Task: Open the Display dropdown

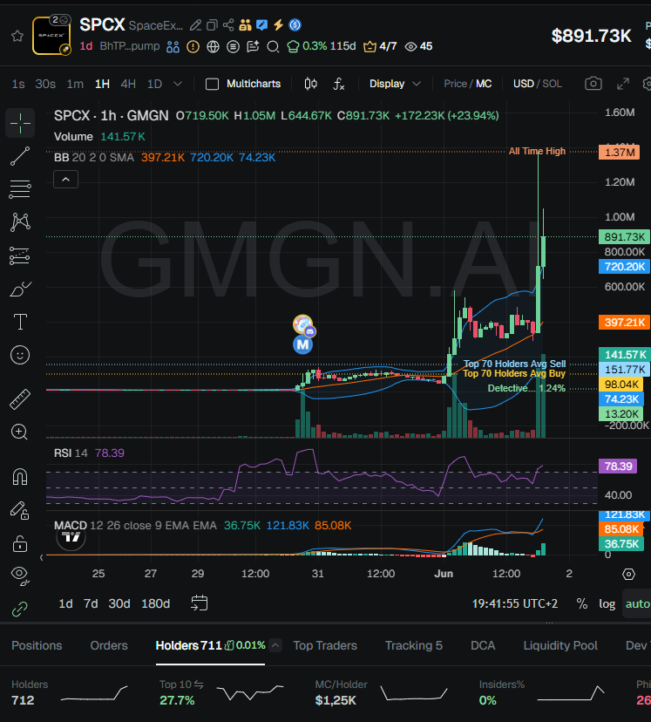Action: (x=395, y=84)
